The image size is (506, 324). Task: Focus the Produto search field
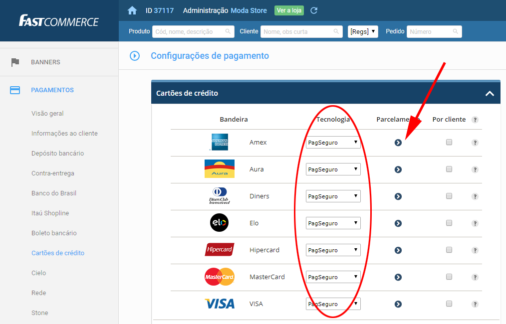(x=193, y=31)
